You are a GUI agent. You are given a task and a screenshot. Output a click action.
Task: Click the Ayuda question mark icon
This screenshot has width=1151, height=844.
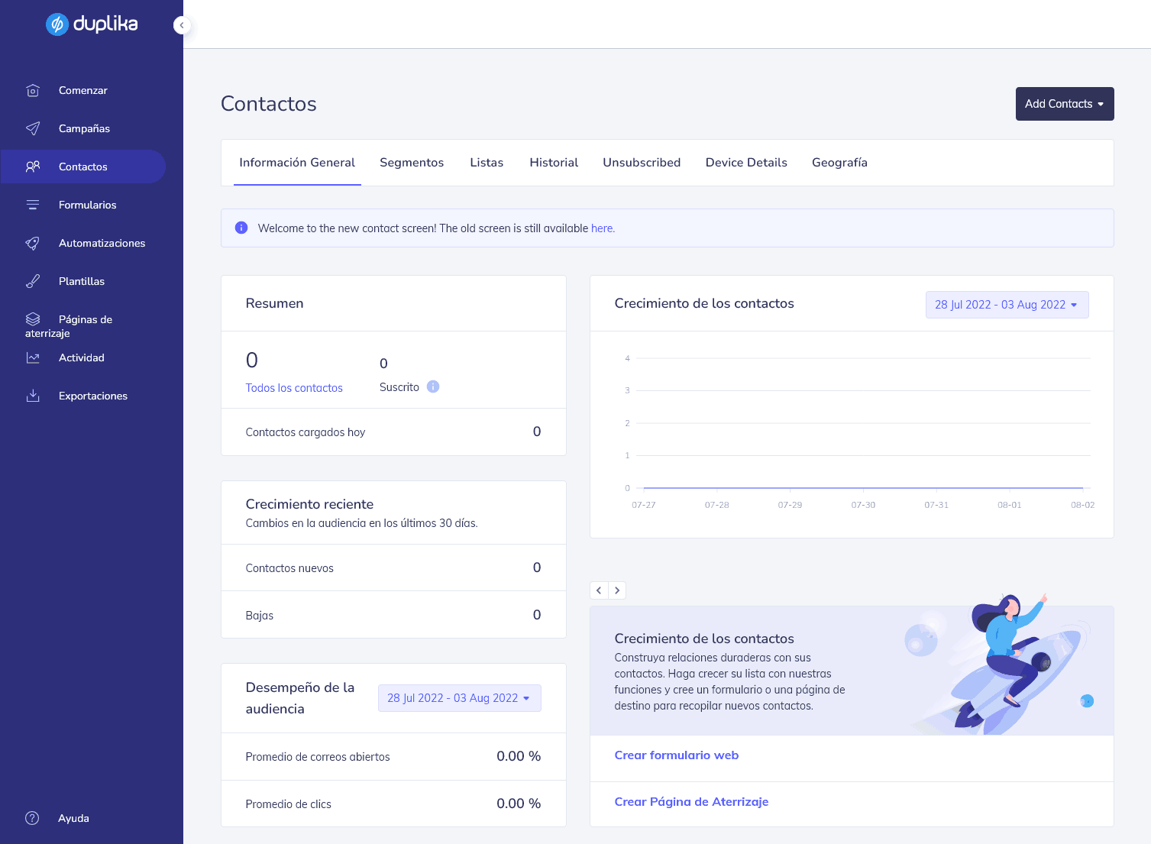coord(32,818)
